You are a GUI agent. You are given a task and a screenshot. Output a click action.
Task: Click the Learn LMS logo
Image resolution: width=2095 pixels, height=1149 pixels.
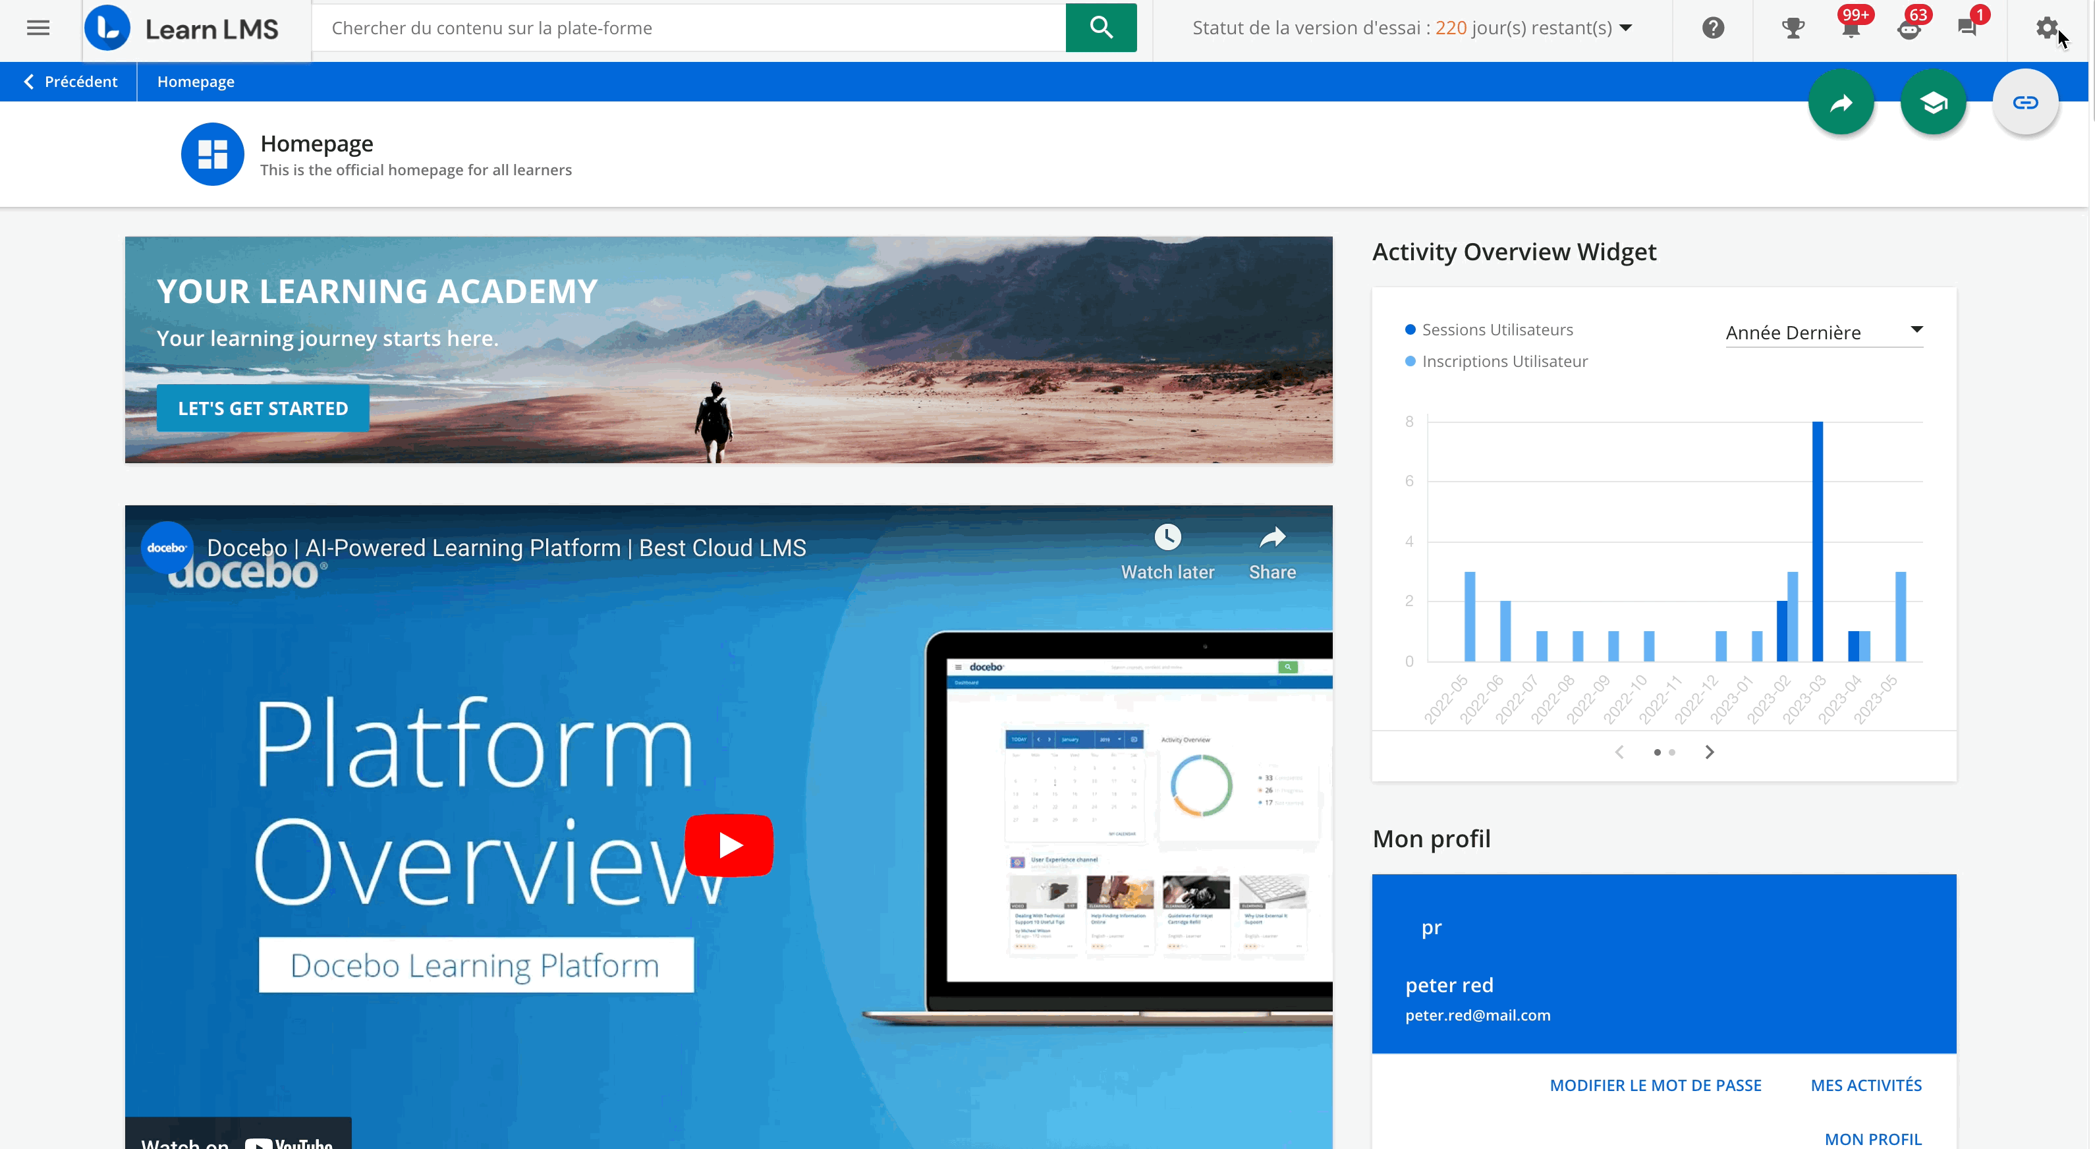coord(181,28)
